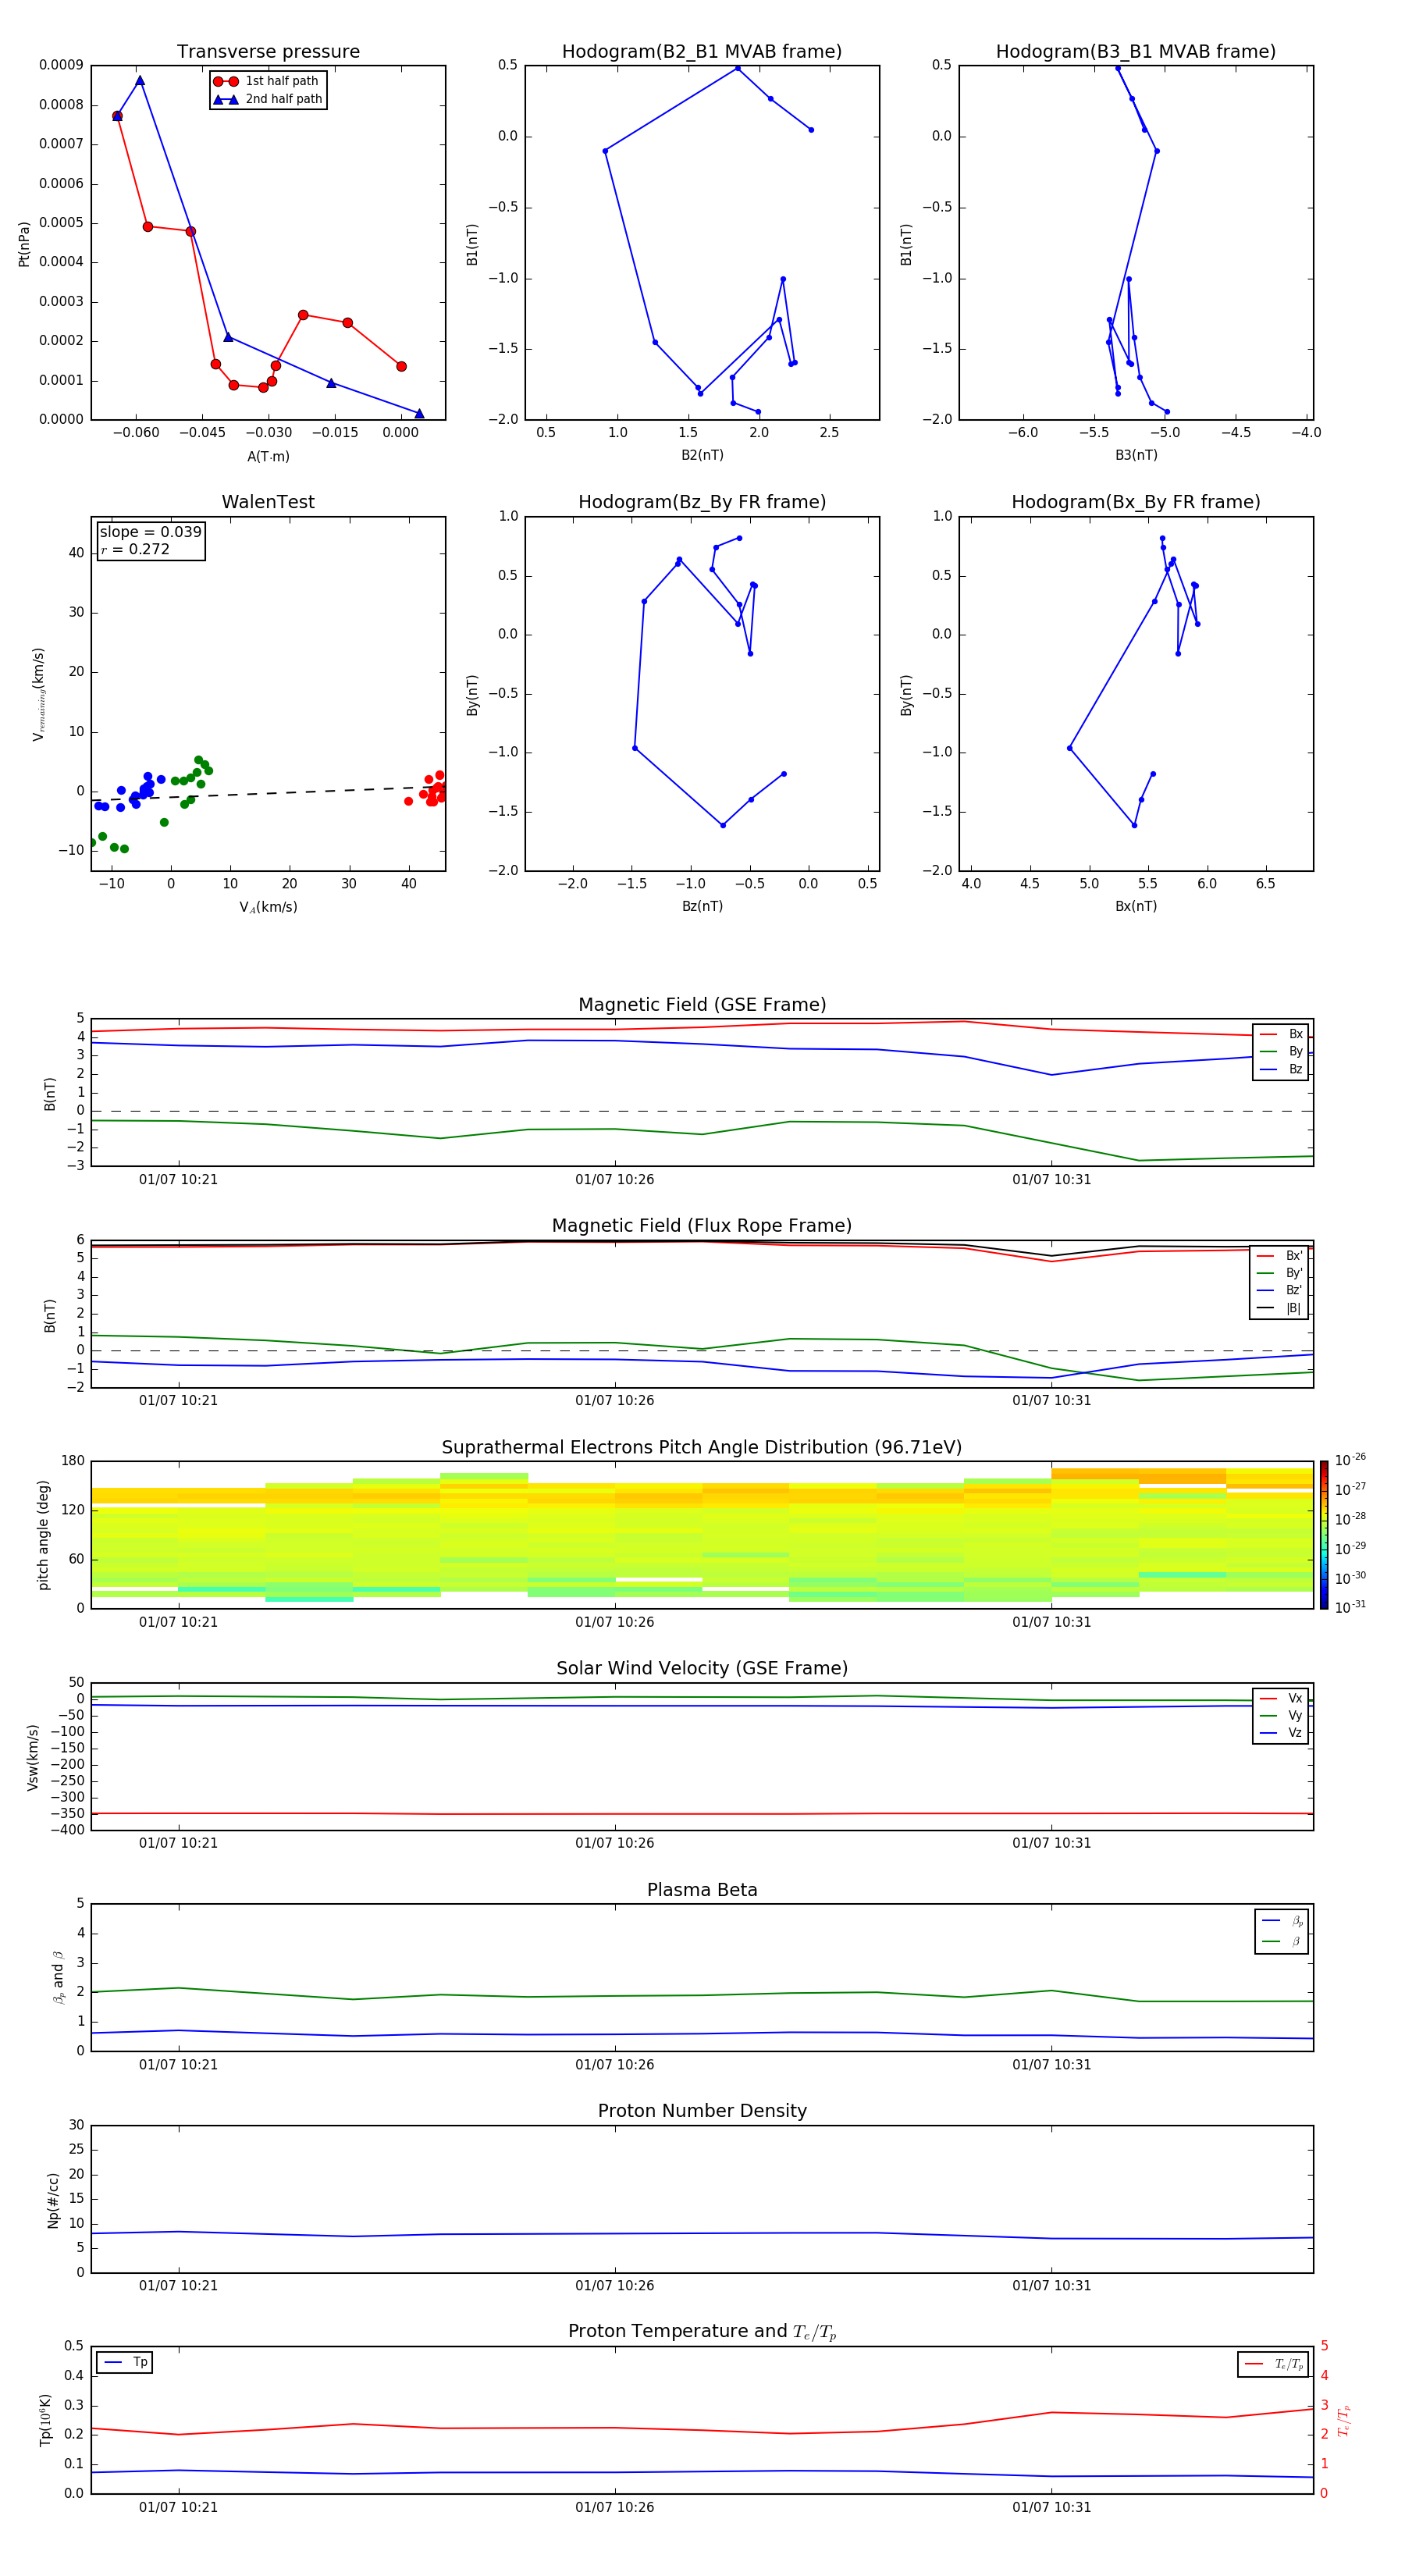This screenshot has width=1405, height=2576.
Task: Click the 'slope = 0.039' annotation
Action: [150, 532]
